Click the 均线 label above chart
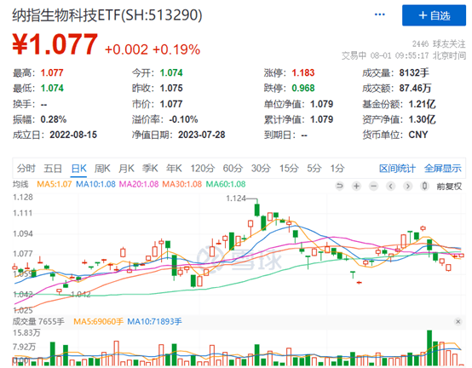472x368 pixels. [20, 184]
